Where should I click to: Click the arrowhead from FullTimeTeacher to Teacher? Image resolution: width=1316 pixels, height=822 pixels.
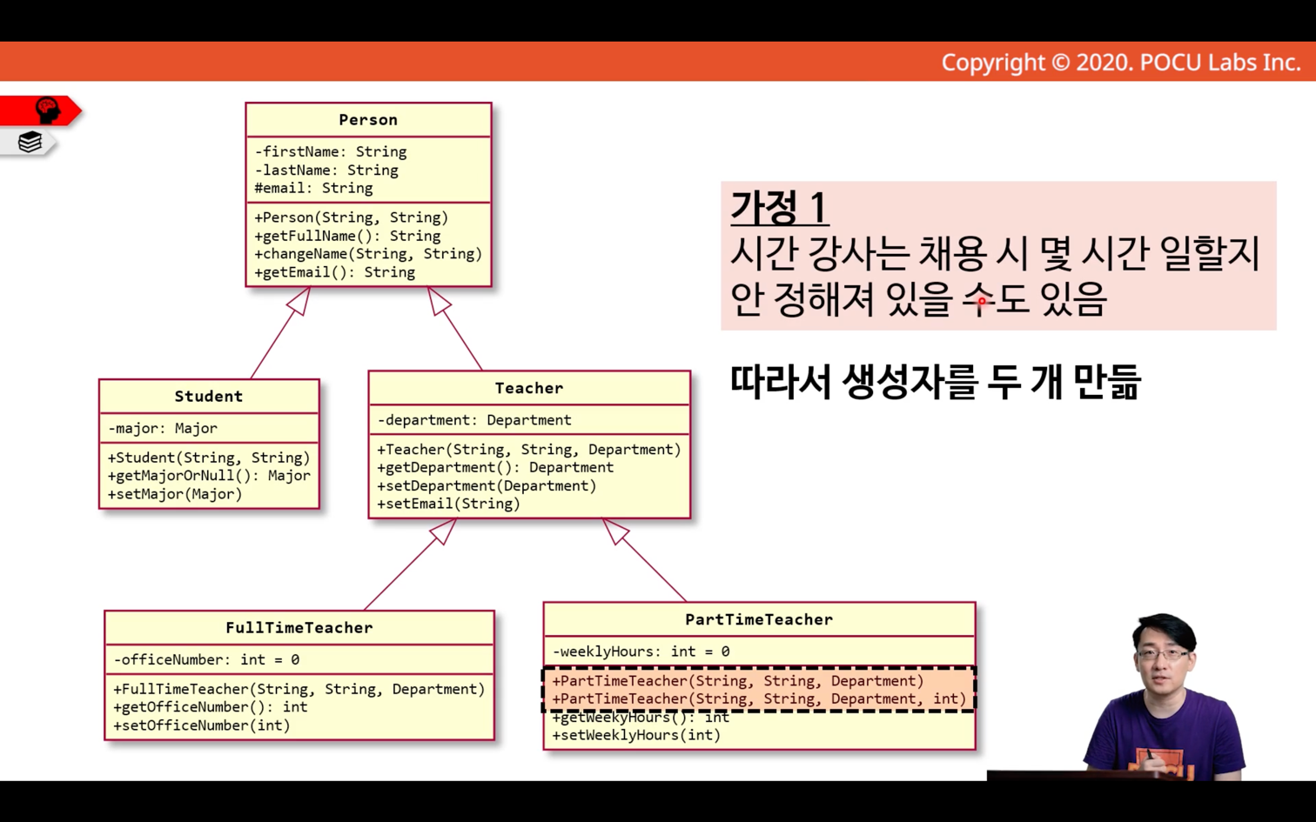(x=443, y=531)
